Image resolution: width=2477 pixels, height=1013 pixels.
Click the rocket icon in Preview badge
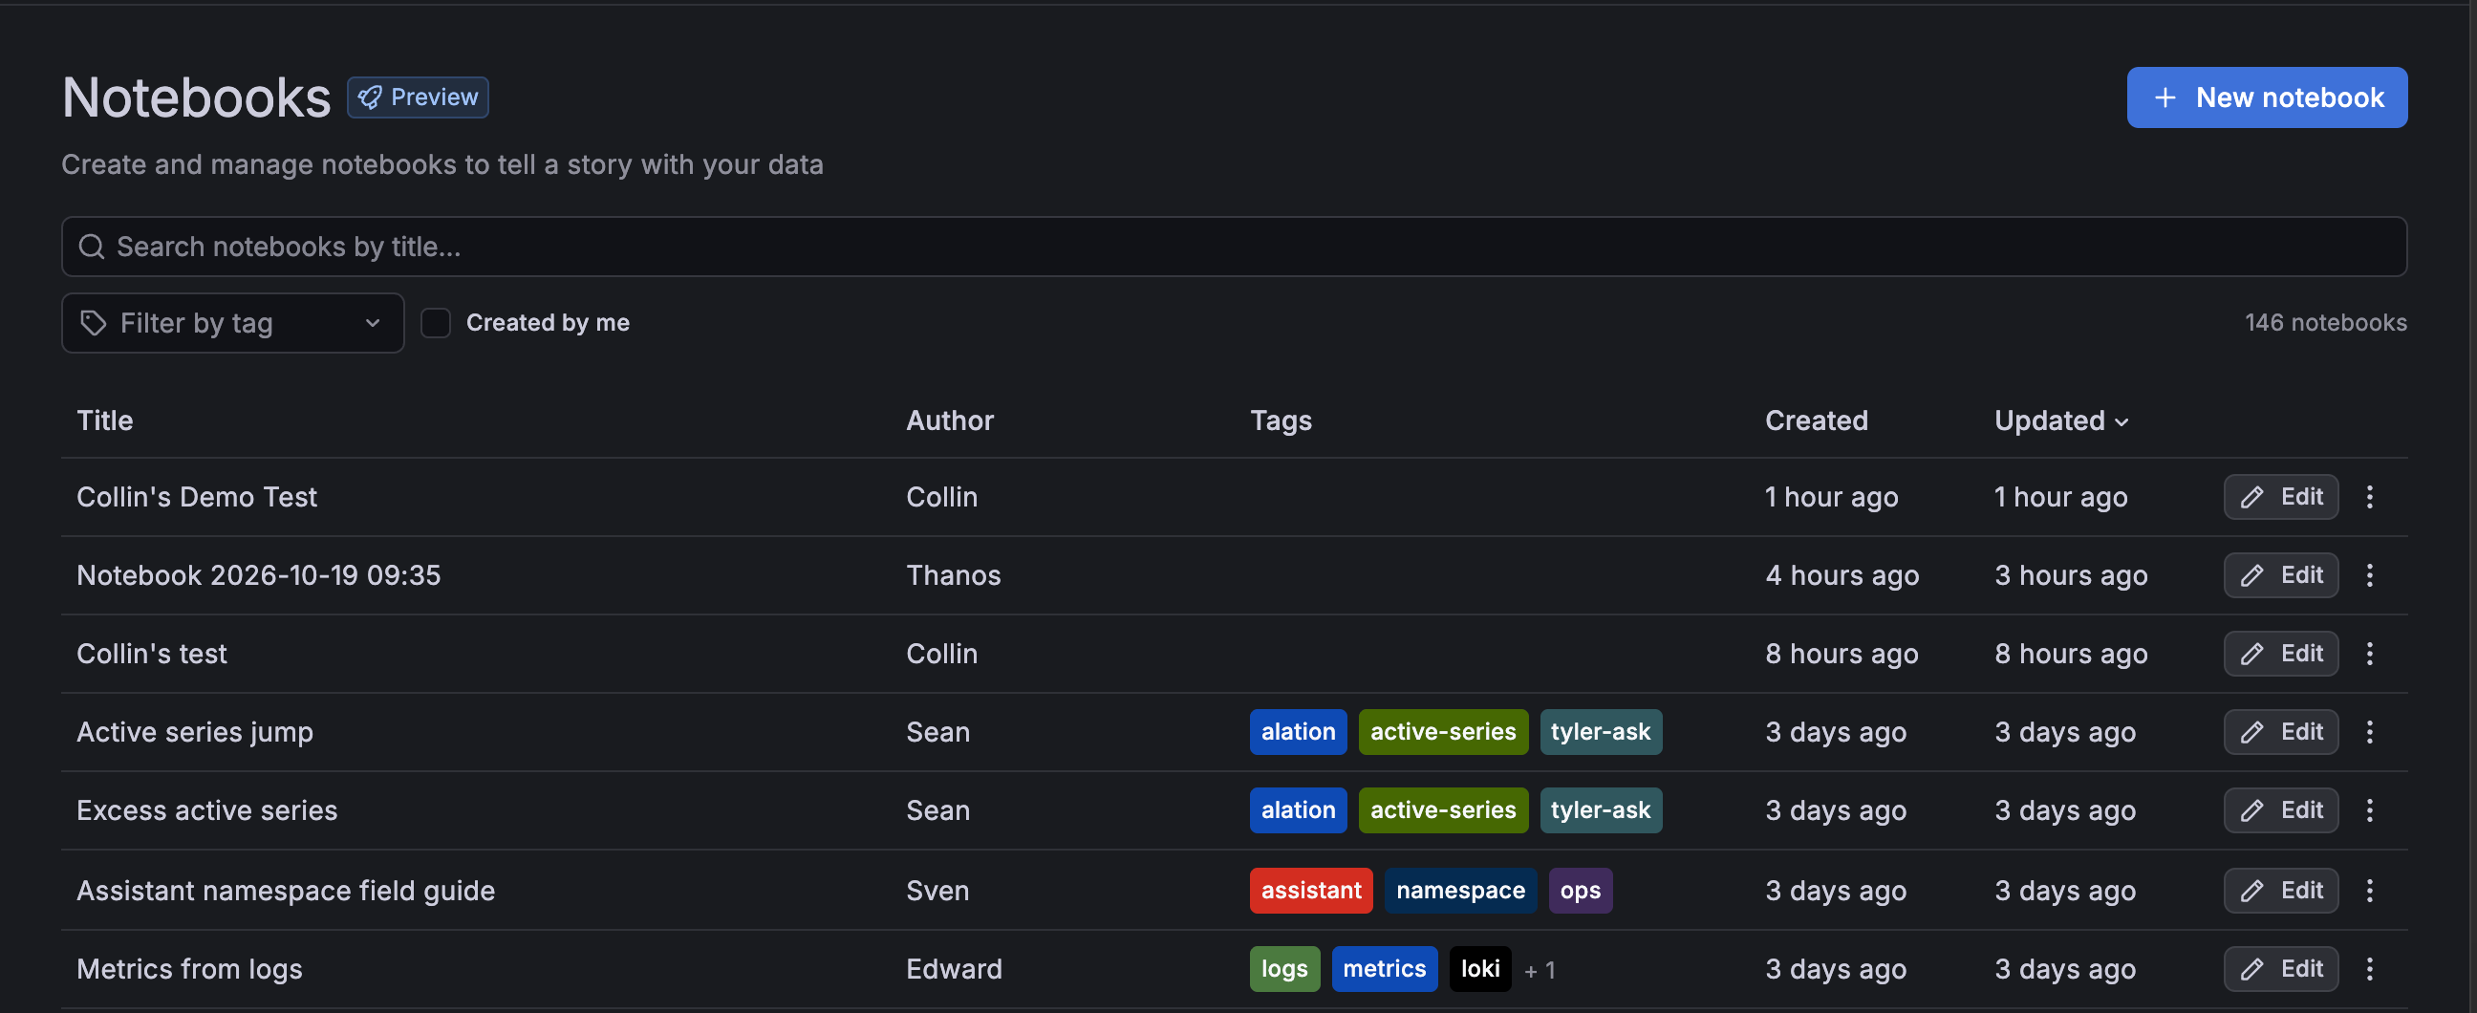(x=370, y=97)
